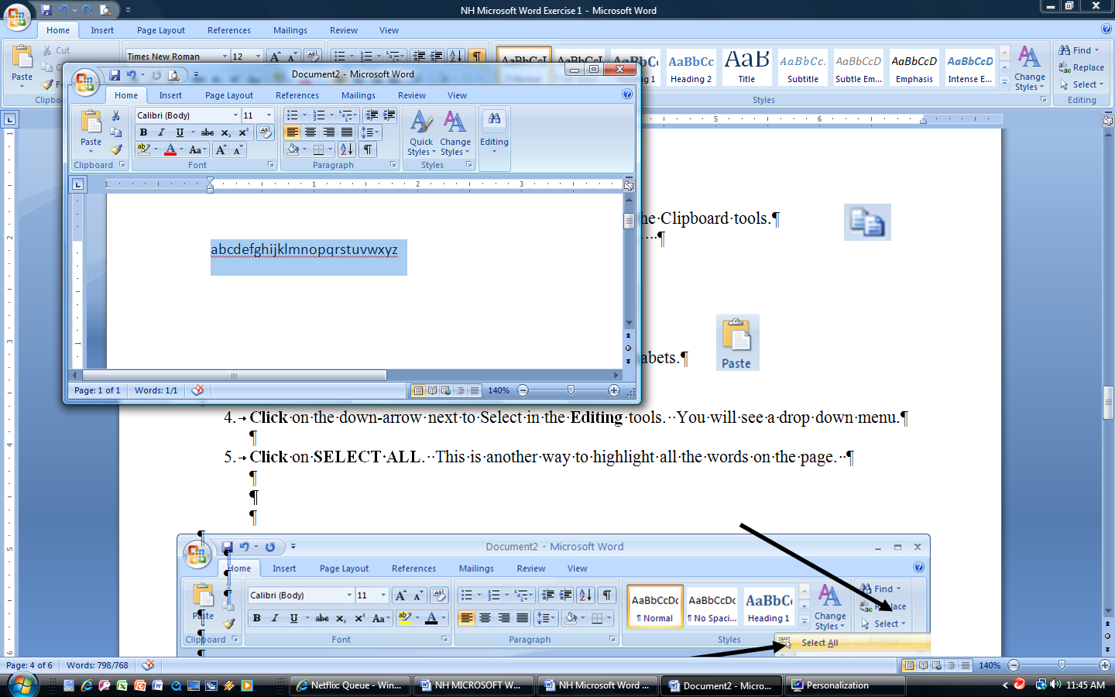
Task: Click Save icon in Document2 quick access toolbar
Action: 115,75
